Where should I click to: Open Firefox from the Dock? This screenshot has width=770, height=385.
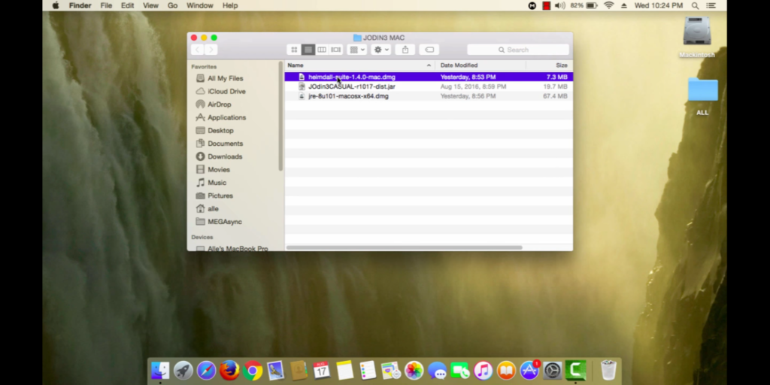pyautogui.click(x=229, y=370)
